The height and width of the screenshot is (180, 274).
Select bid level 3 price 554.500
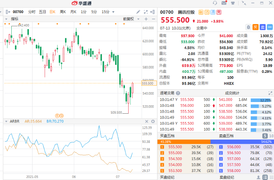point(175,159)
